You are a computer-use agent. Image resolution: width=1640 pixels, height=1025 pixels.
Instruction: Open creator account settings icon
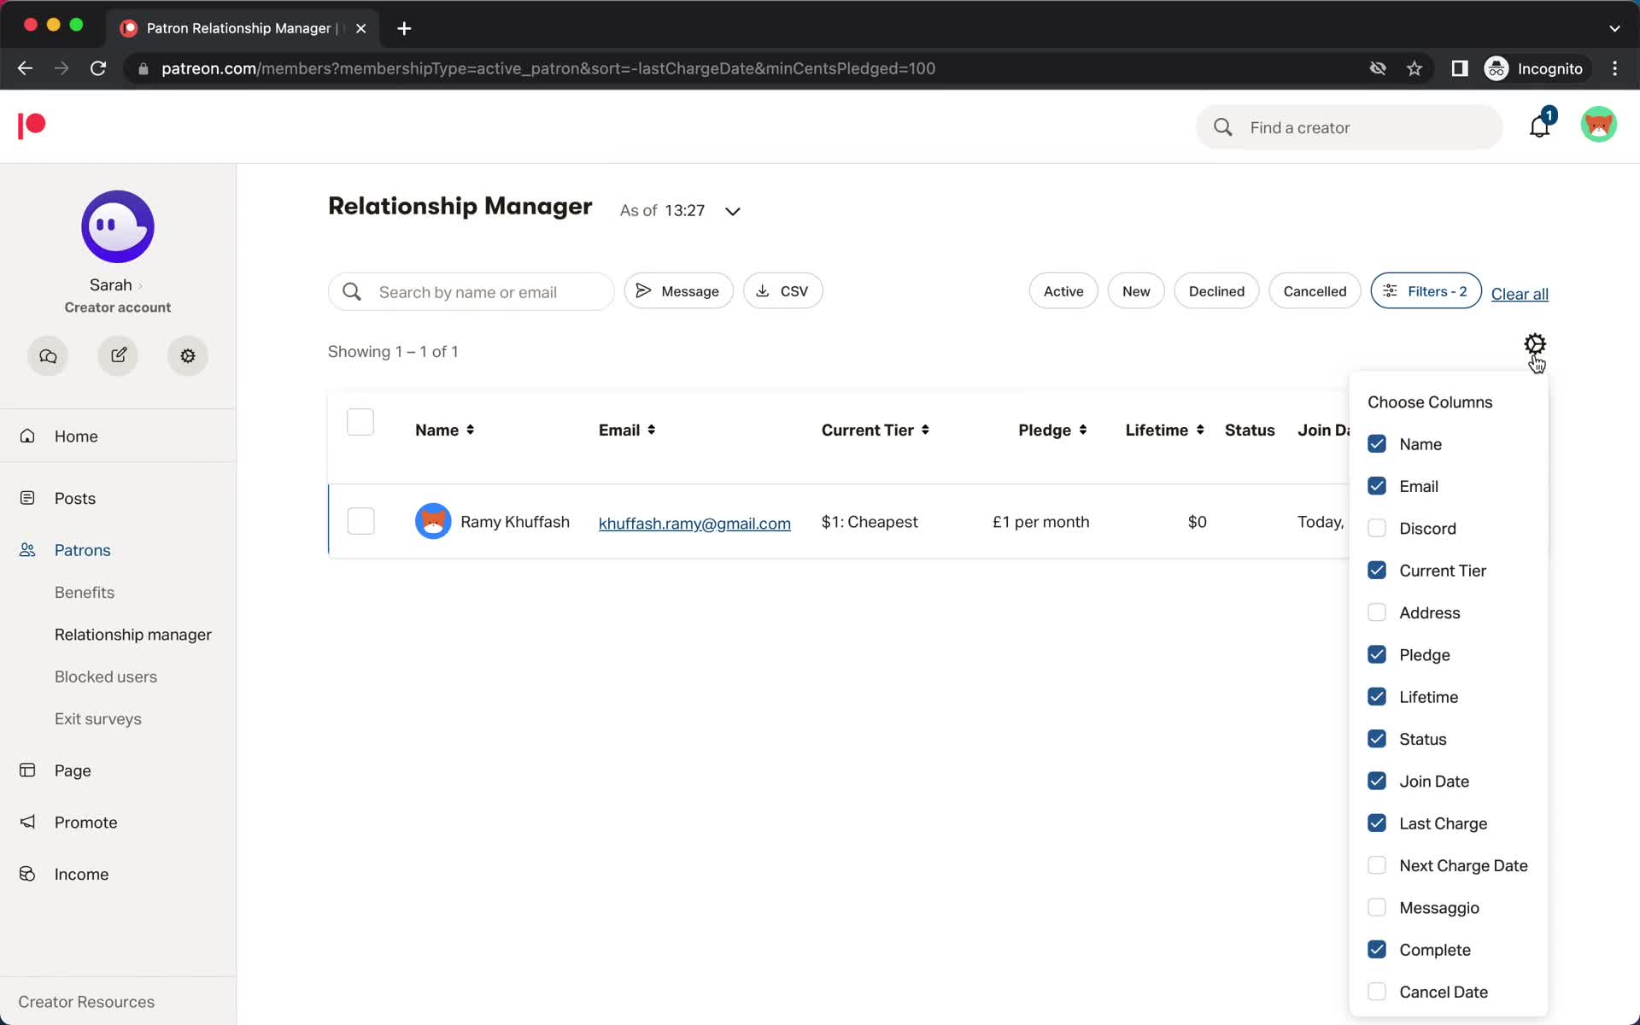click(186, 354)
